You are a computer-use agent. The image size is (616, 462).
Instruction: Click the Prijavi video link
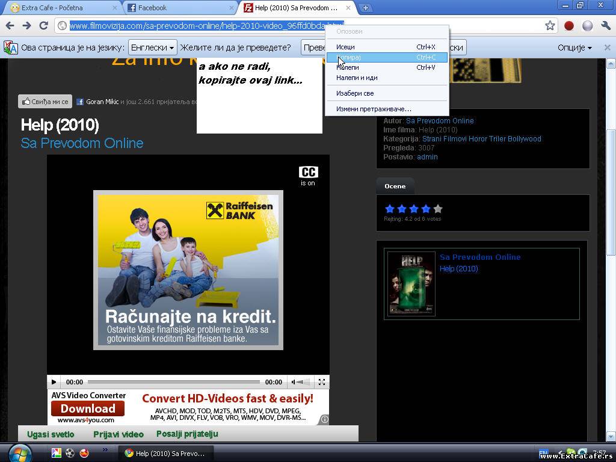pos(118,434)
